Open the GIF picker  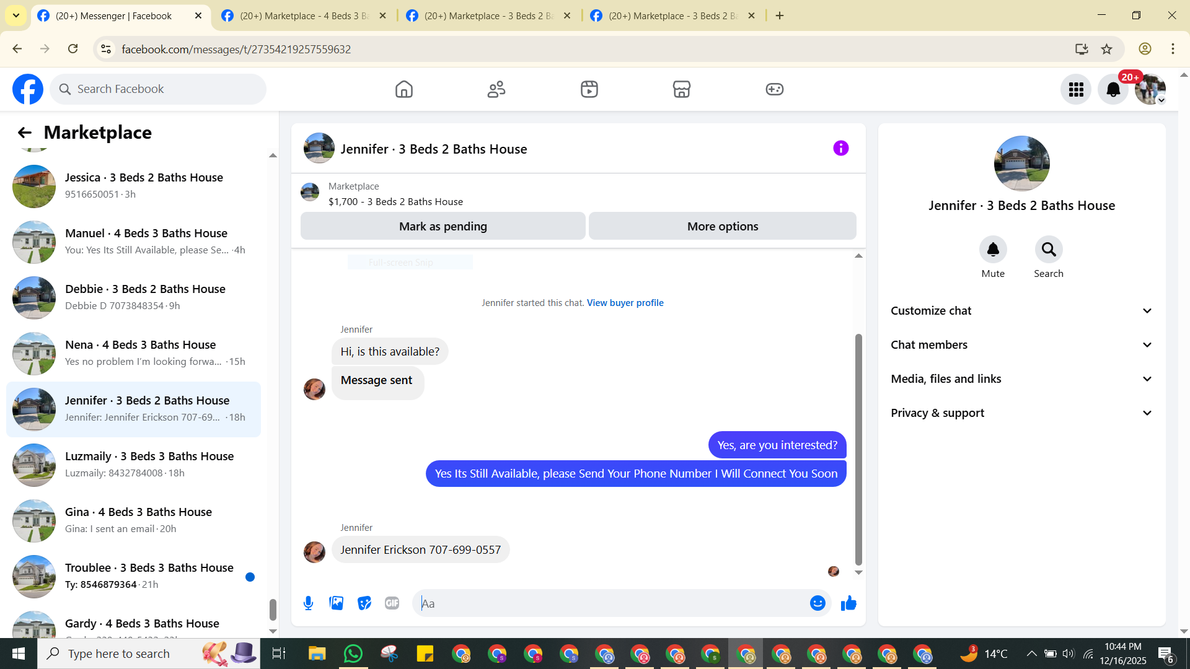coord(392,603)
